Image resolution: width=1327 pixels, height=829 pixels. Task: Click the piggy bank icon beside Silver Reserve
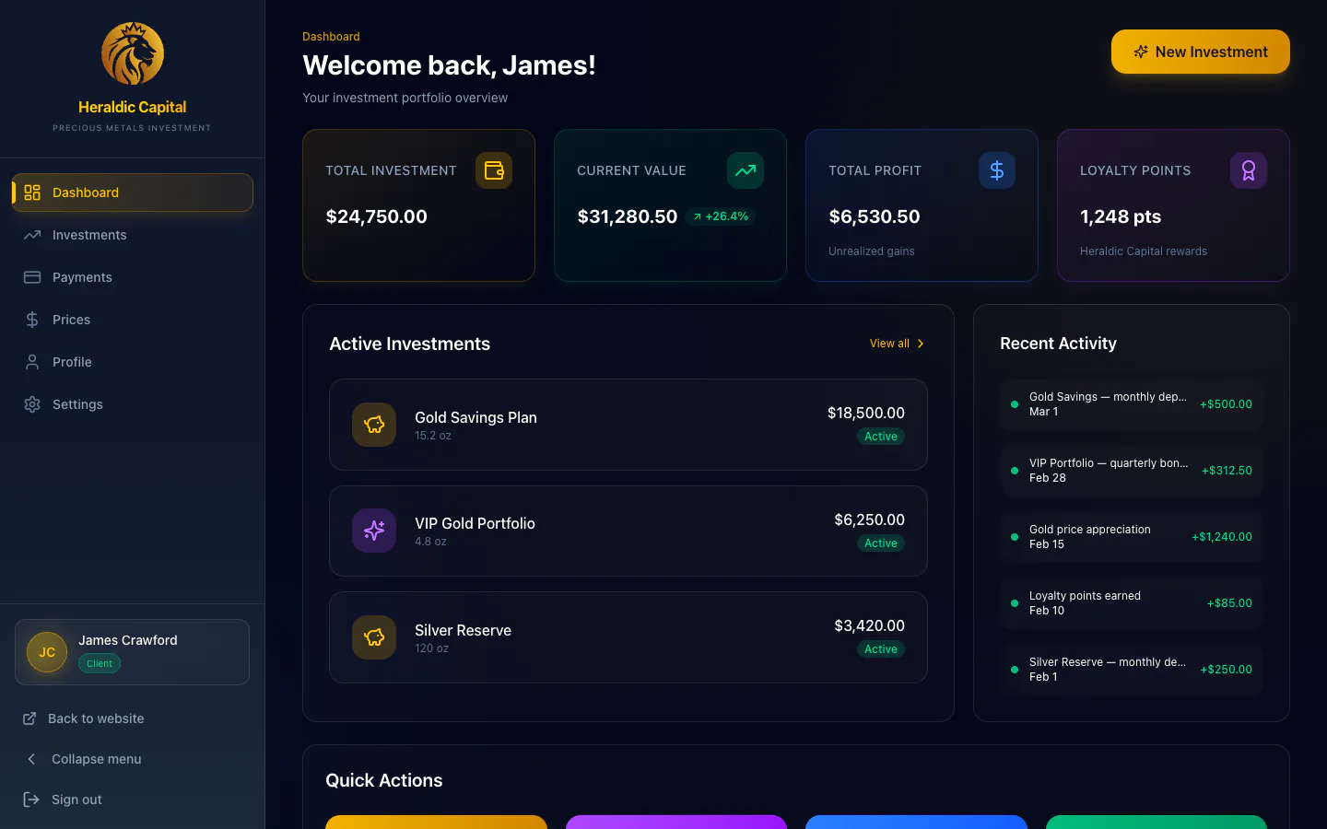(x=373, y=637)
